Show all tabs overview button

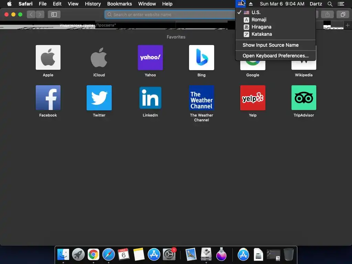(343, 14)
